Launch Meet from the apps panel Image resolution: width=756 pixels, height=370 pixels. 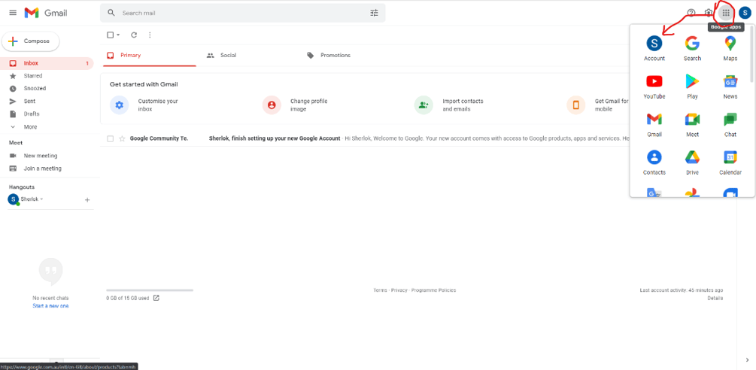692,125
